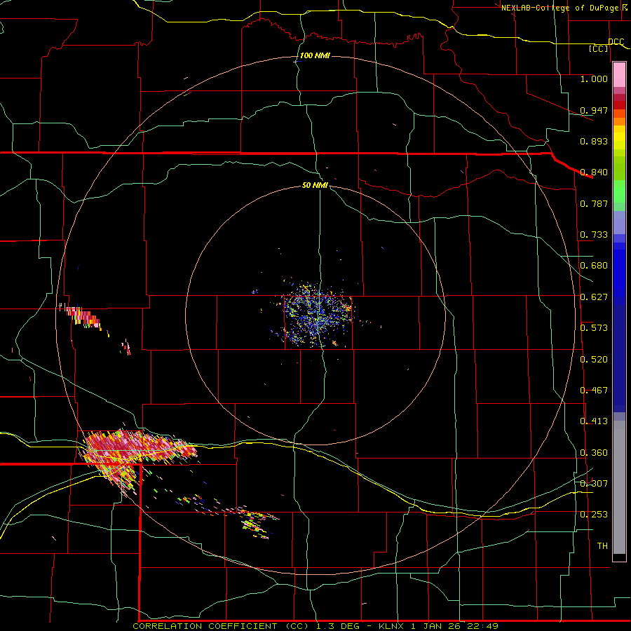Click the DCC label above the legend
This screenshot has height=631, width=631.
[x=616, y=42]
